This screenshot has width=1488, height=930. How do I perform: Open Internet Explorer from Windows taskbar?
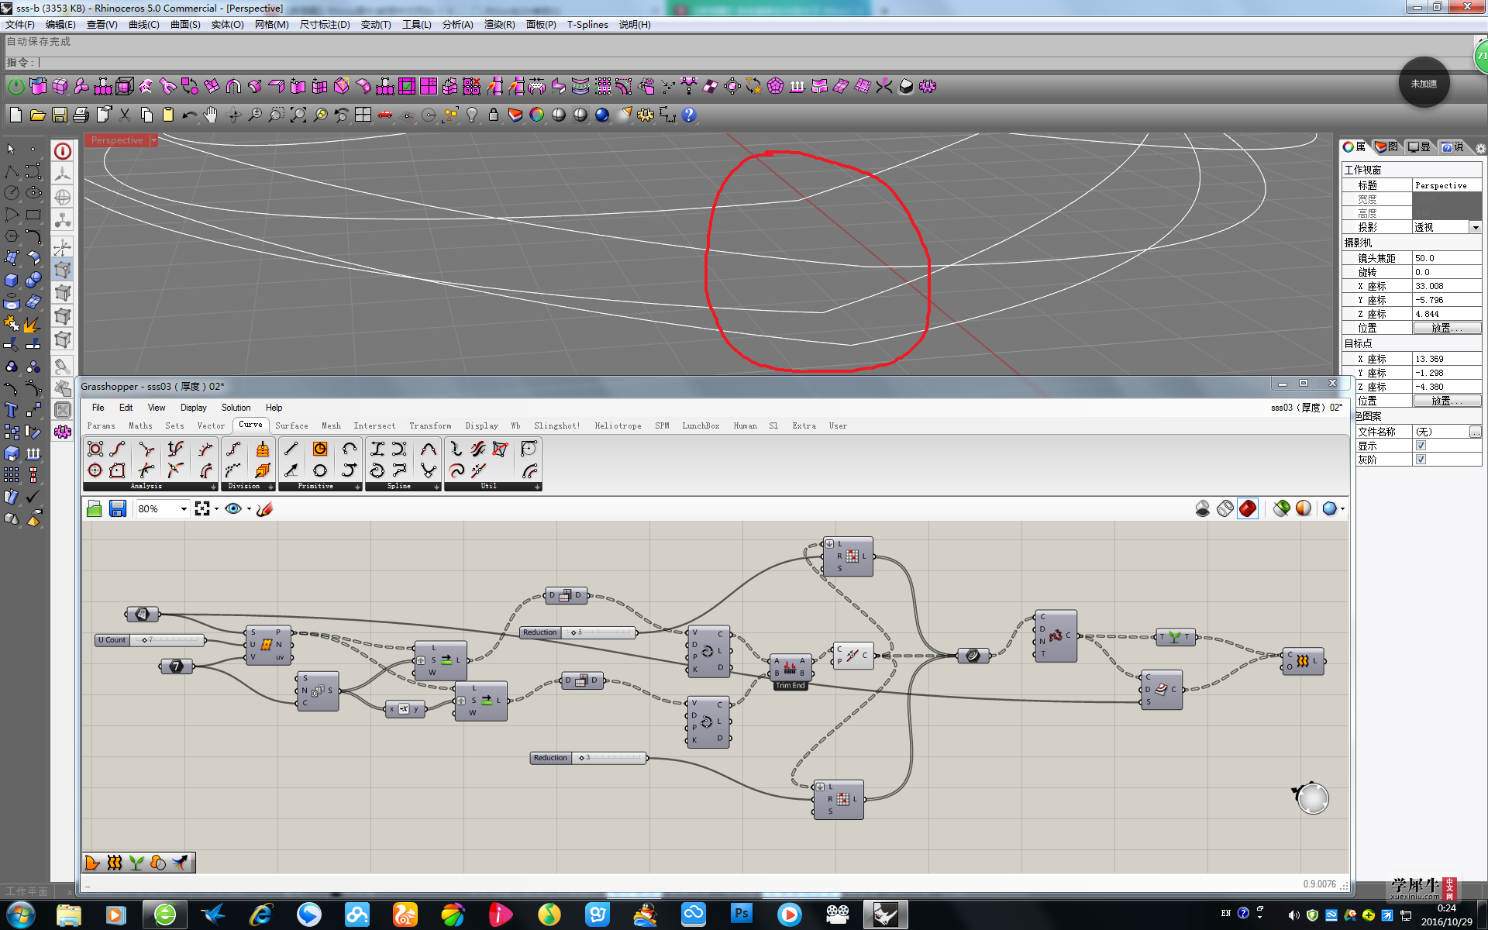coord(261,914)
